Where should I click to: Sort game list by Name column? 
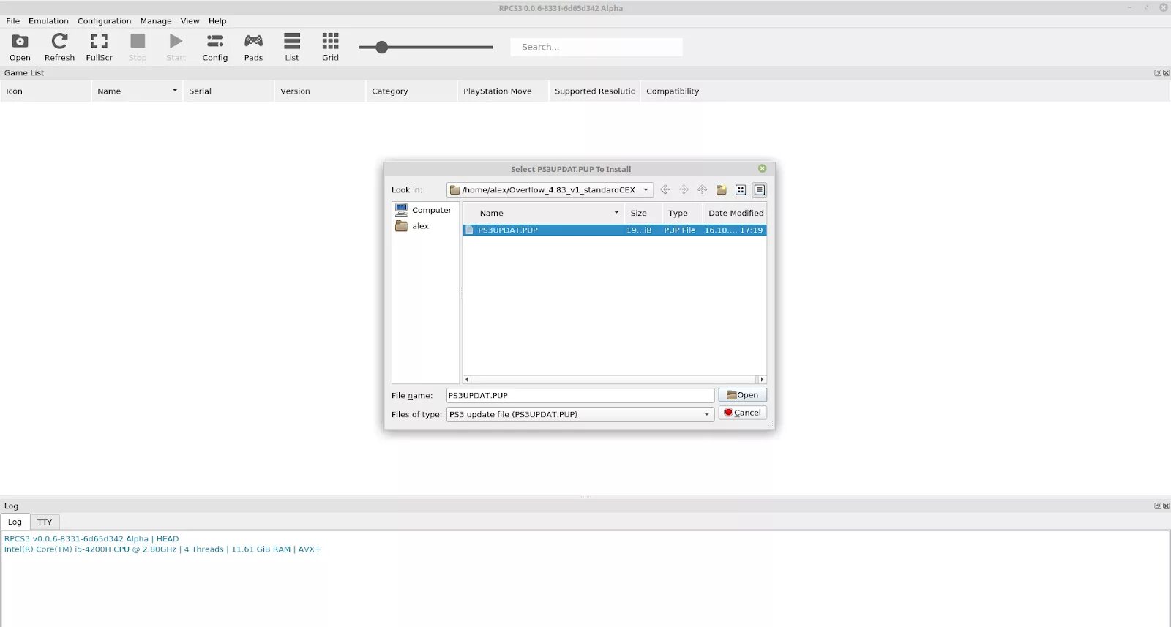tap(137, 91)
